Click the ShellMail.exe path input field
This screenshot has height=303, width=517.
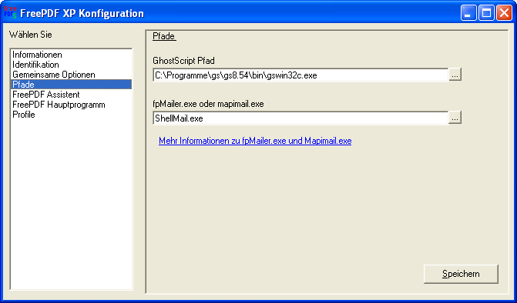click(300, 118)
